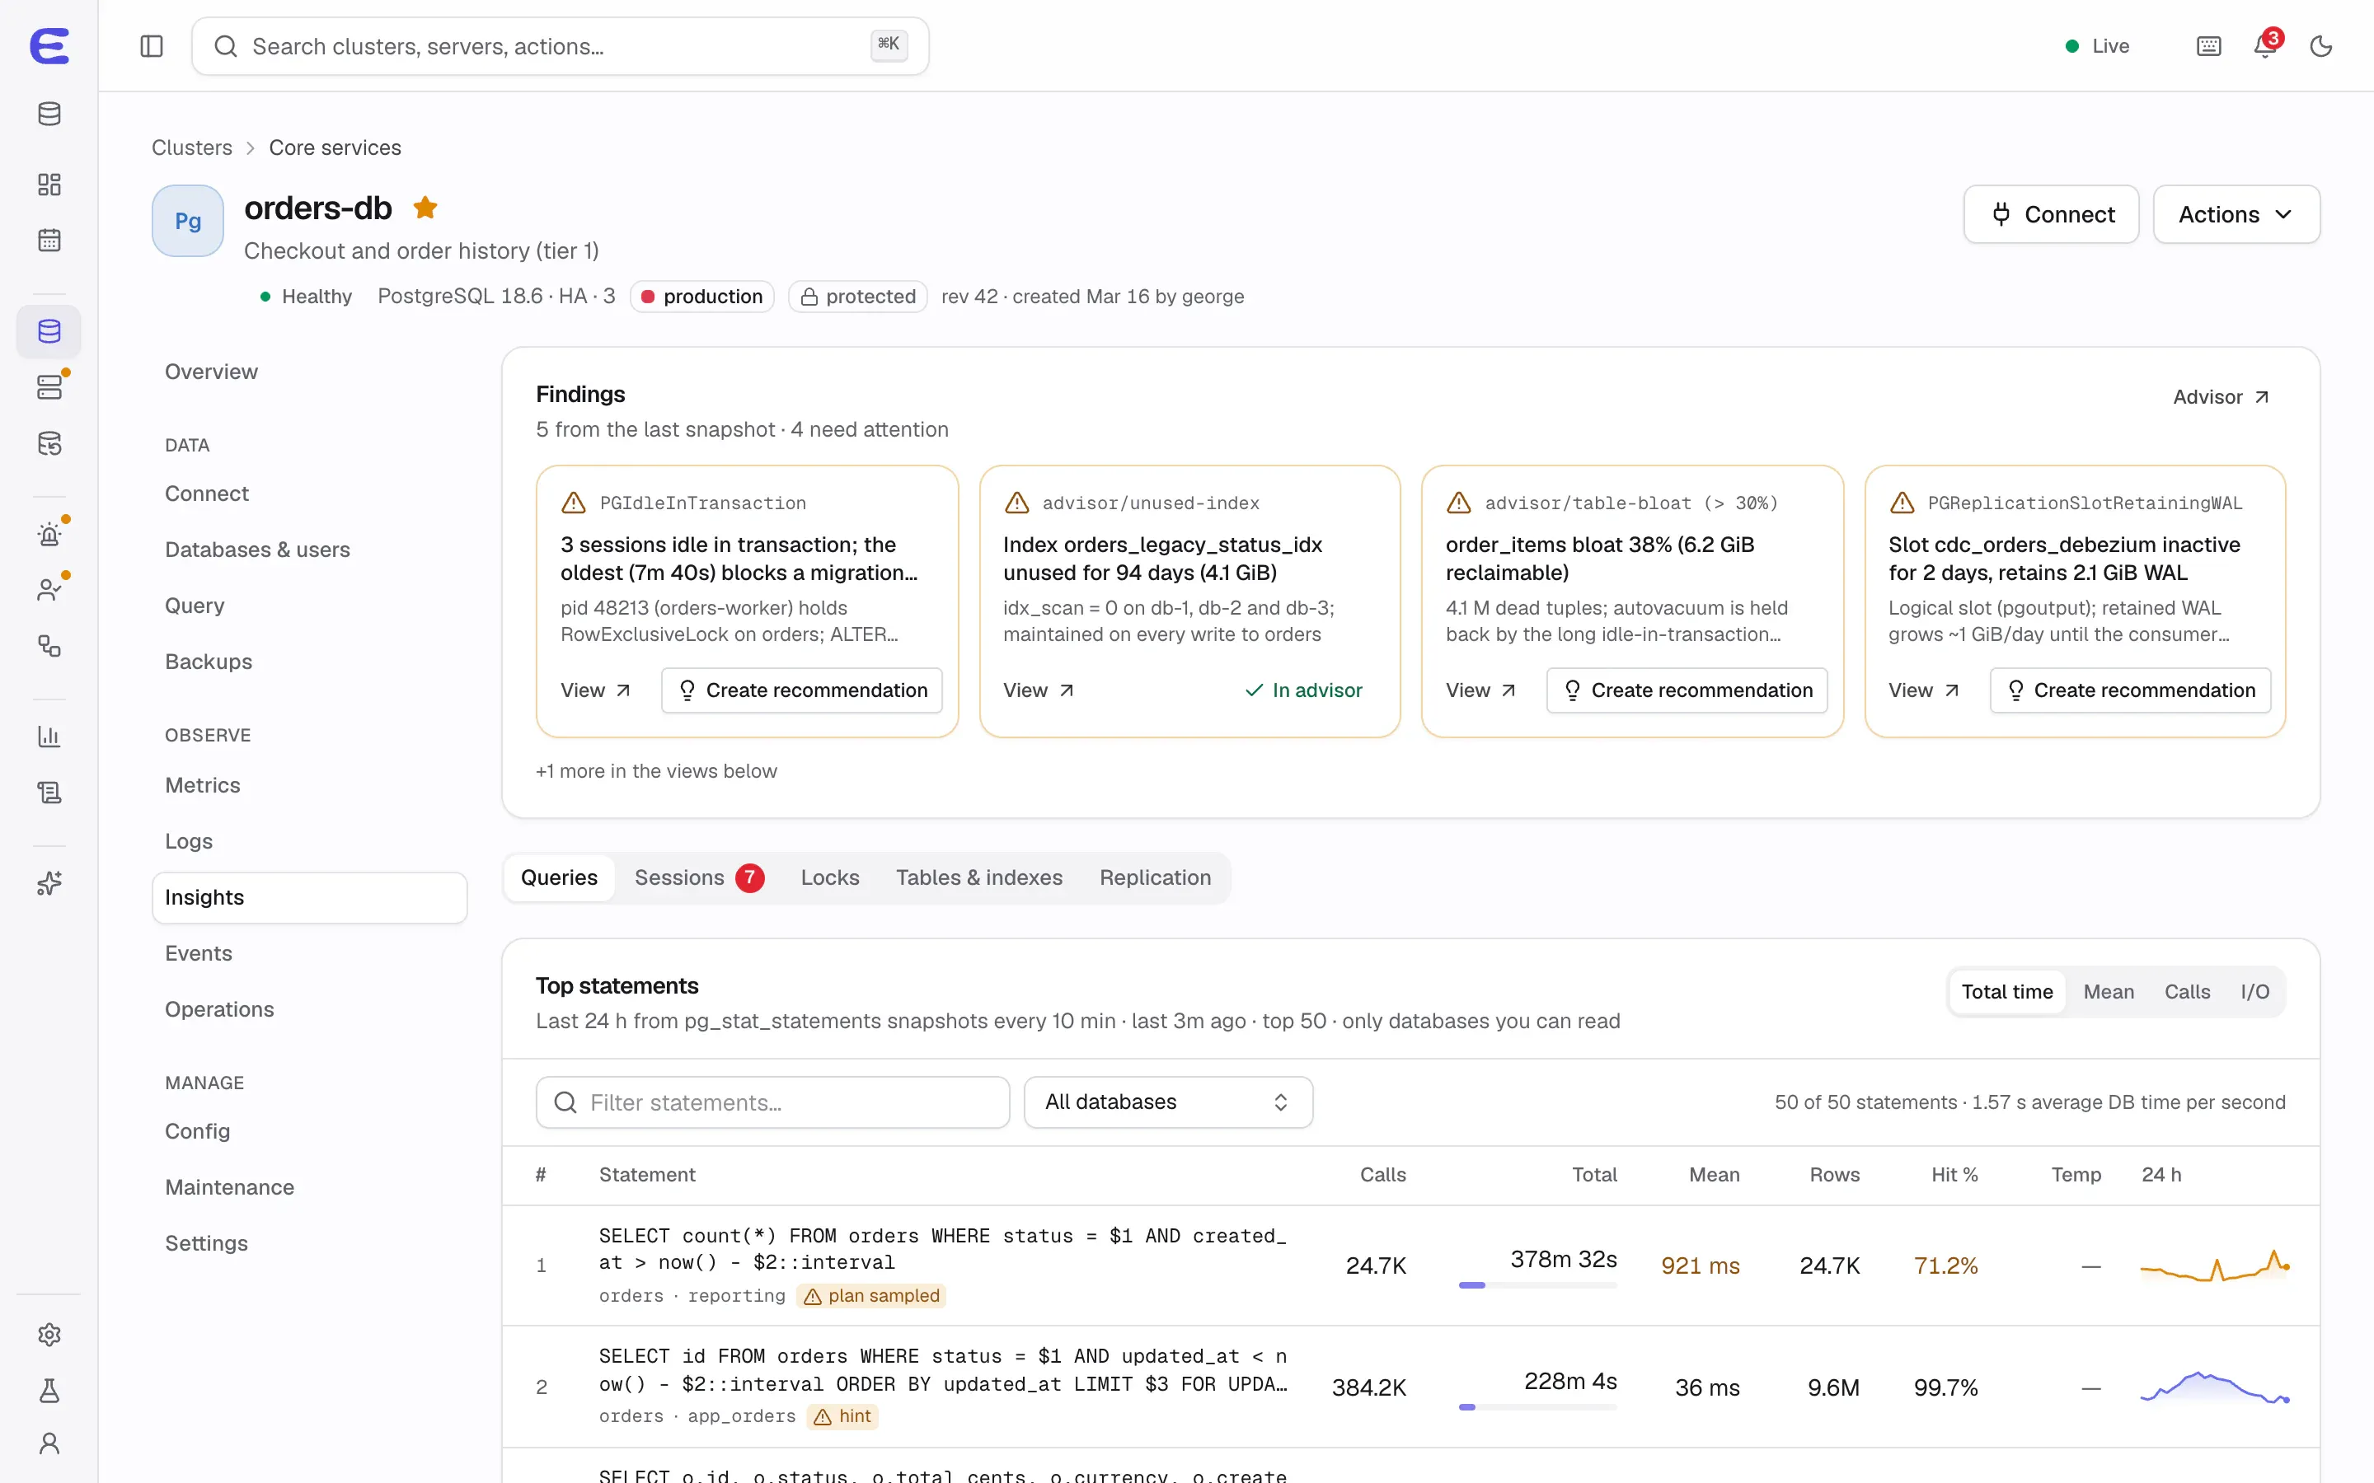Go to Clusters breadcrumb
The image size is (2374, 1483).
point(191,148)
